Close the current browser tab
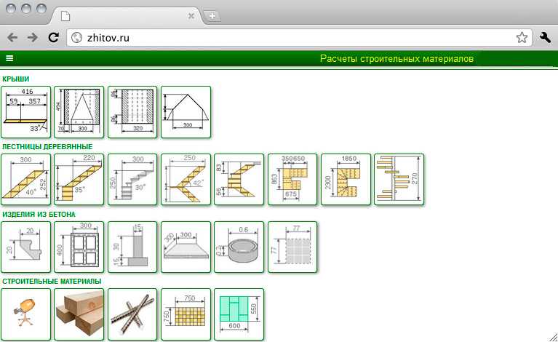The height and width of the screenshot is (342, 558). 191,16
